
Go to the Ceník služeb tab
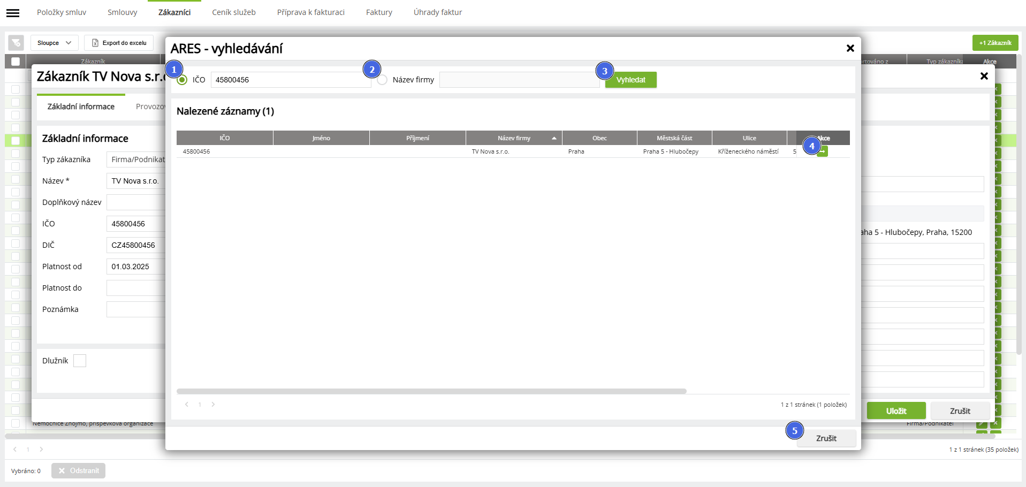(234, 12)
